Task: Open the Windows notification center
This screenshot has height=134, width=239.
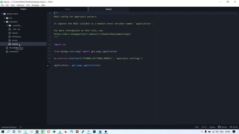Action: tap(234, 132)
